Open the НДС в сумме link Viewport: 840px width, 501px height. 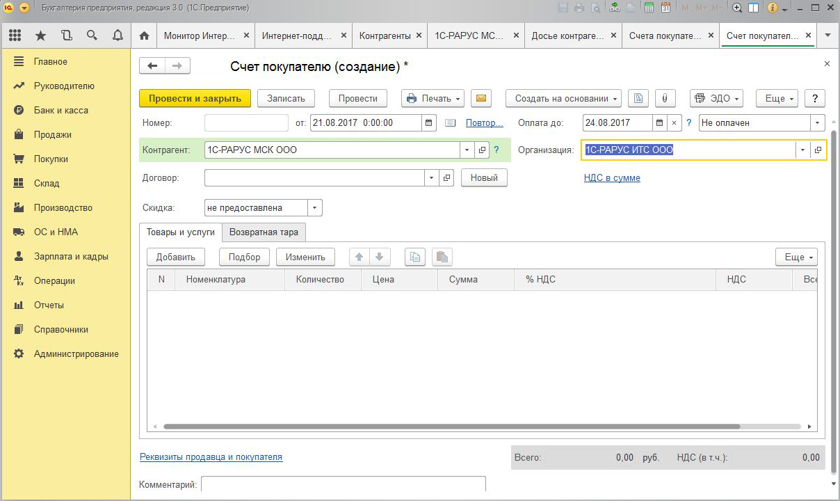612,178
